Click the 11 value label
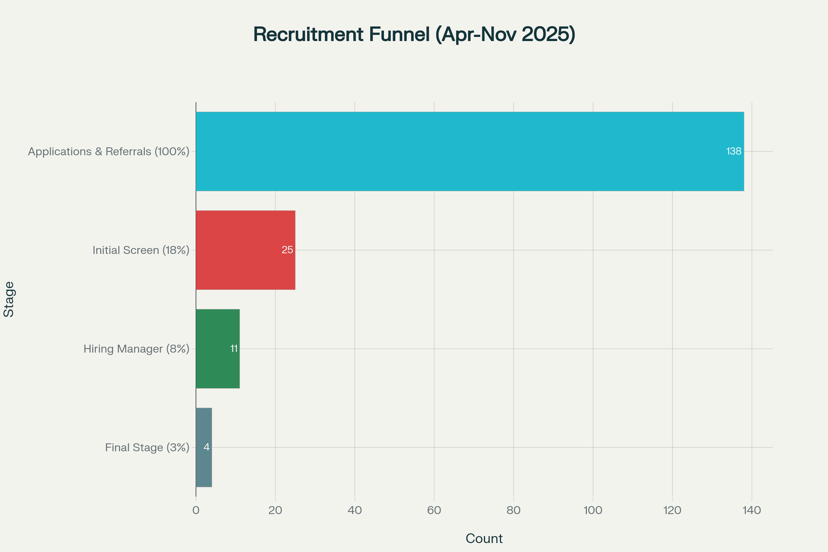This screenshot has height=552, width=828. 234,348
